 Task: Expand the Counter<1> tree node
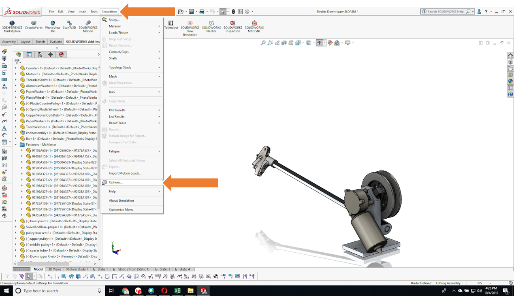(x=16, y=68)
